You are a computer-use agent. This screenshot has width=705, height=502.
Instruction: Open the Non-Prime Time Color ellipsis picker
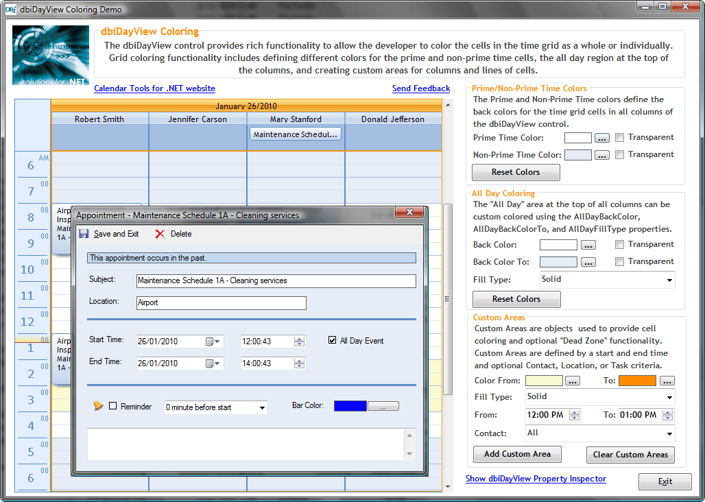click(x=601, y=154)
